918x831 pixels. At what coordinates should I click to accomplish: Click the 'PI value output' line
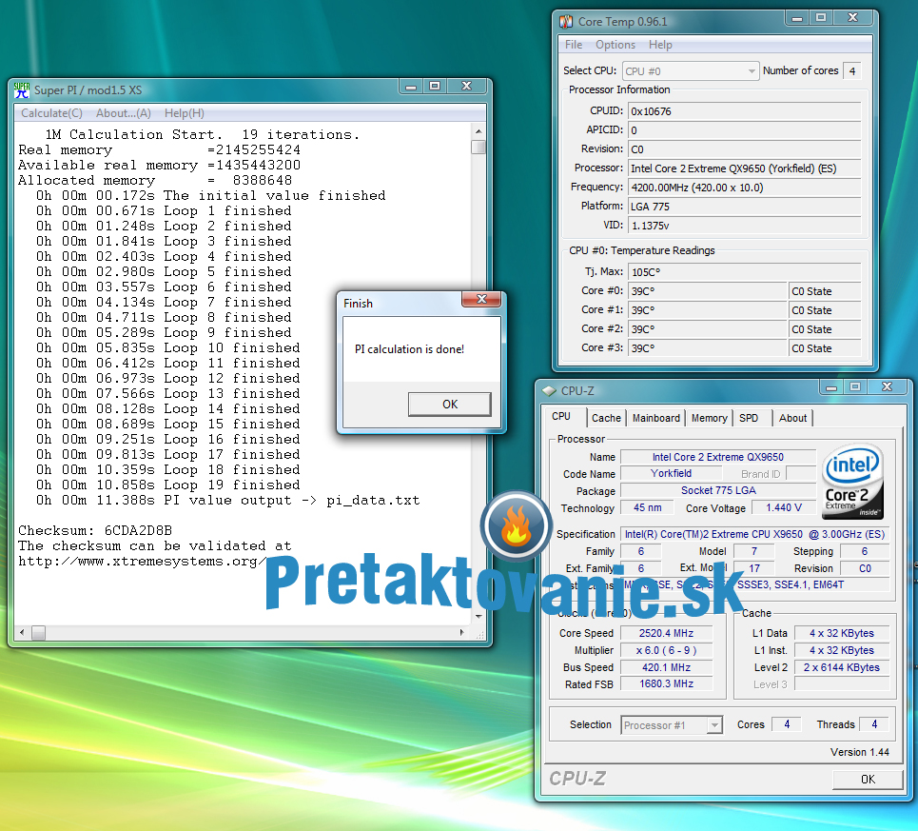pos(227,500)
